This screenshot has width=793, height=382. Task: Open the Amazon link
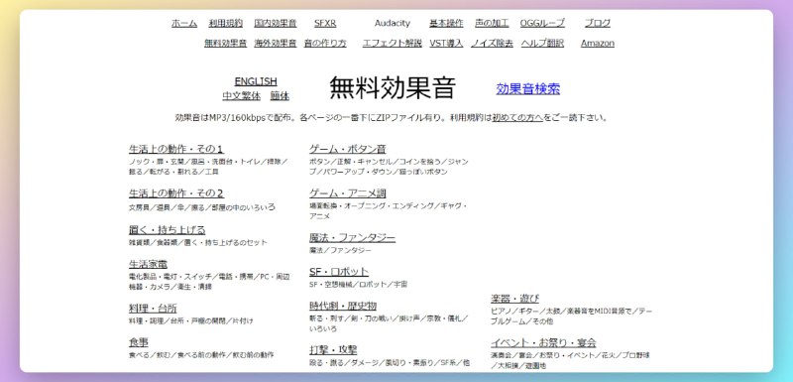click(x=598, y=44)
